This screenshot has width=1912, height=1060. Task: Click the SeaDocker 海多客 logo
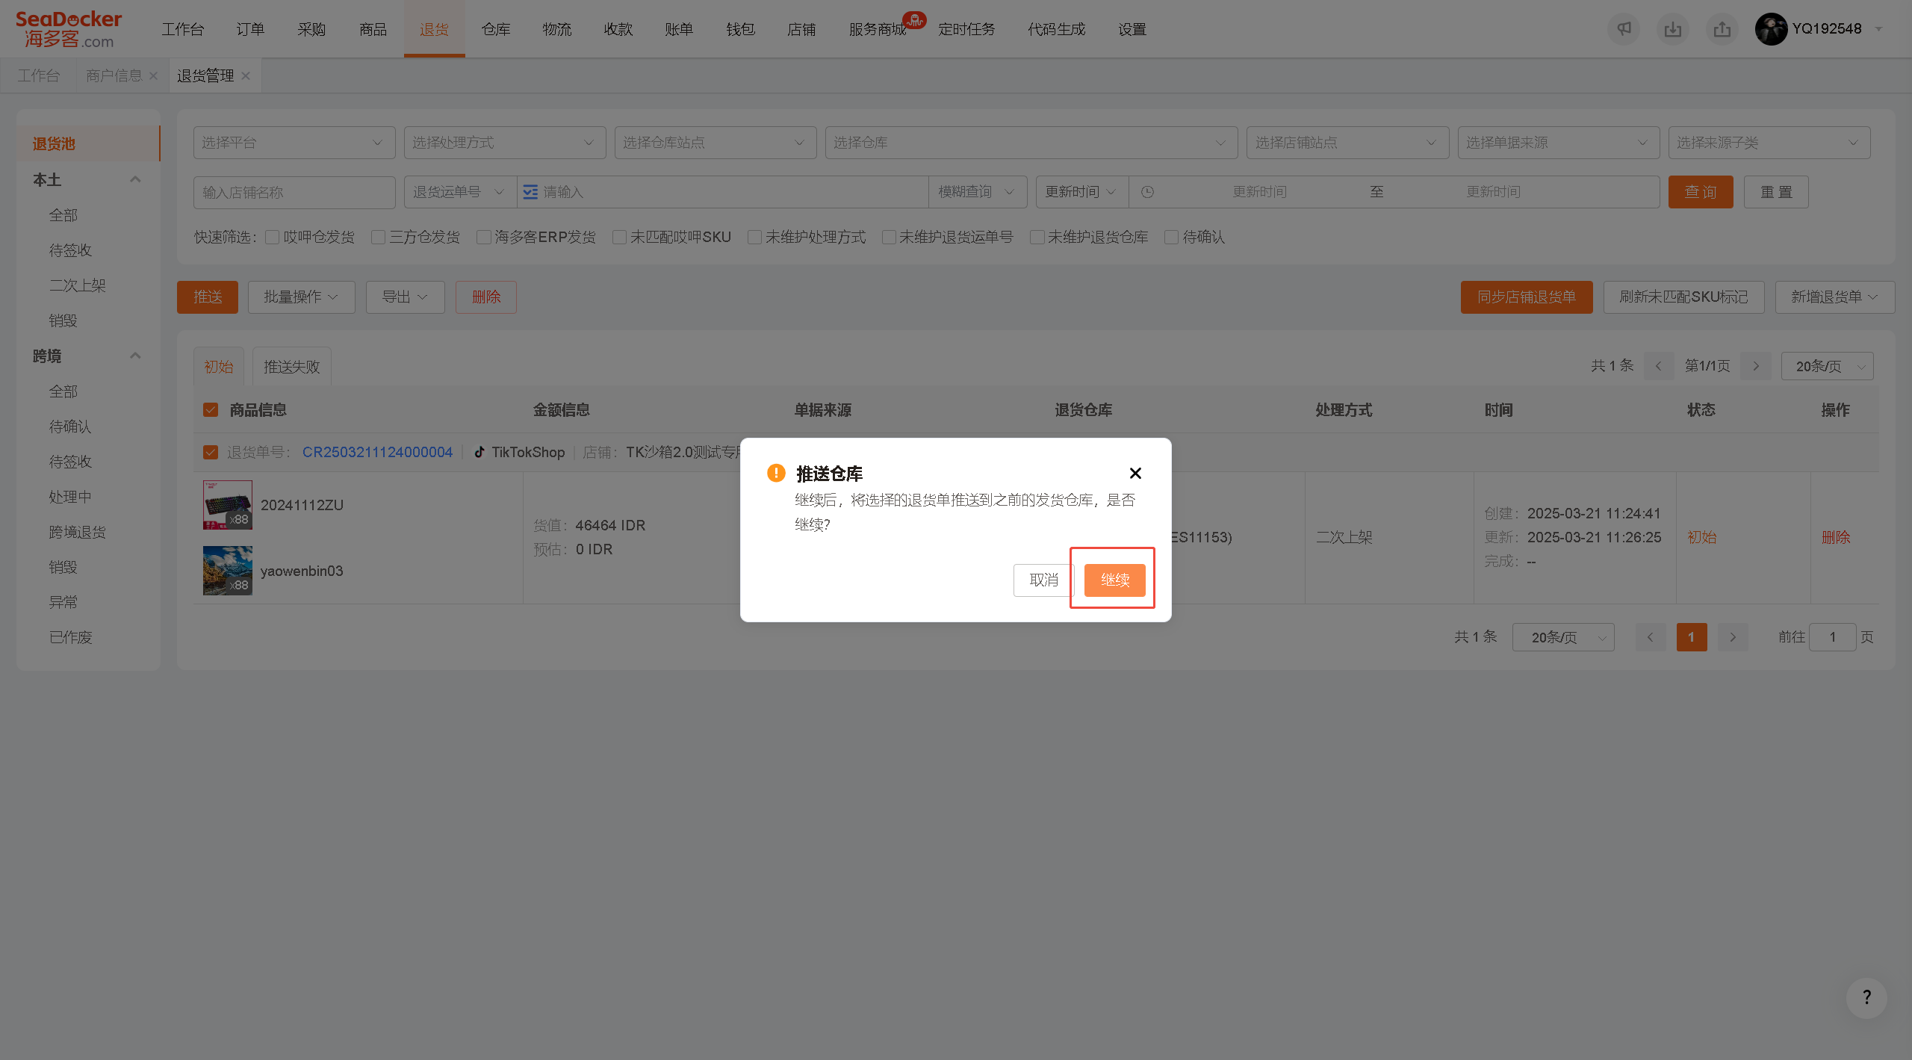click(x=69, y=29)
